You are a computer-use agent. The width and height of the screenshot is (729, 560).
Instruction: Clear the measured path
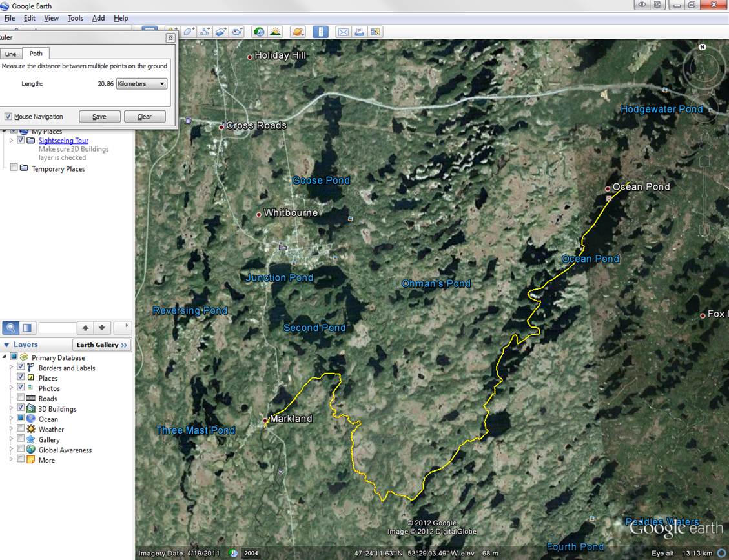click(145, 116)
